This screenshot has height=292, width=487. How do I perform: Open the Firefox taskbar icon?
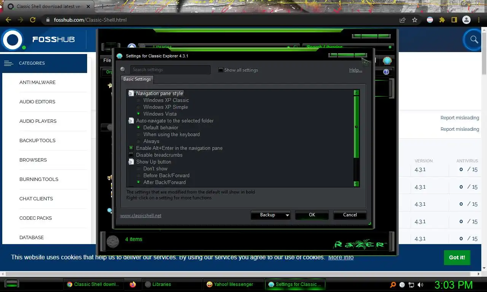(133, 284)
